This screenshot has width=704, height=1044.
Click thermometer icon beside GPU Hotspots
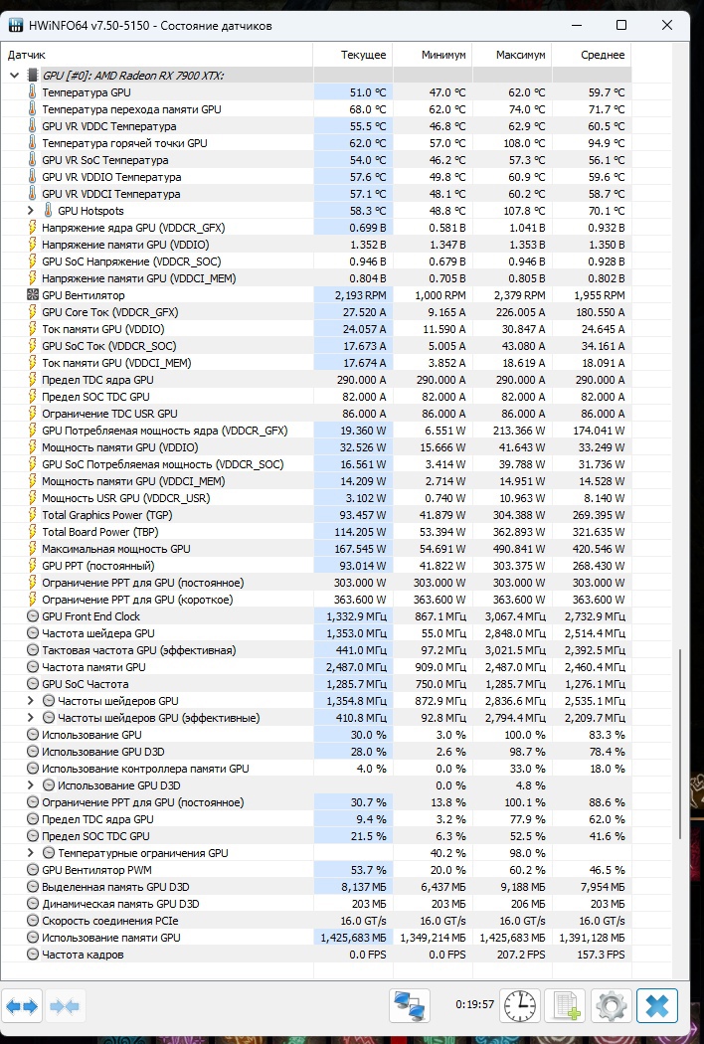pos(48,211)
